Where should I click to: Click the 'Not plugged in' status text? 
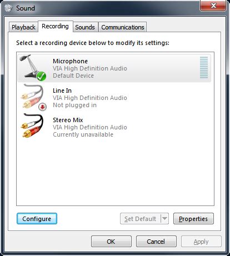74,105
